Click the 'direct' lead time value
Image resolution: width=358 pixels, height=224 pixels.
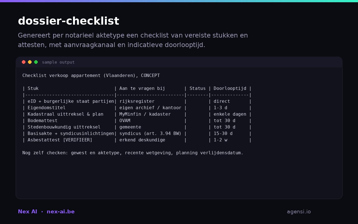point(222,101)
